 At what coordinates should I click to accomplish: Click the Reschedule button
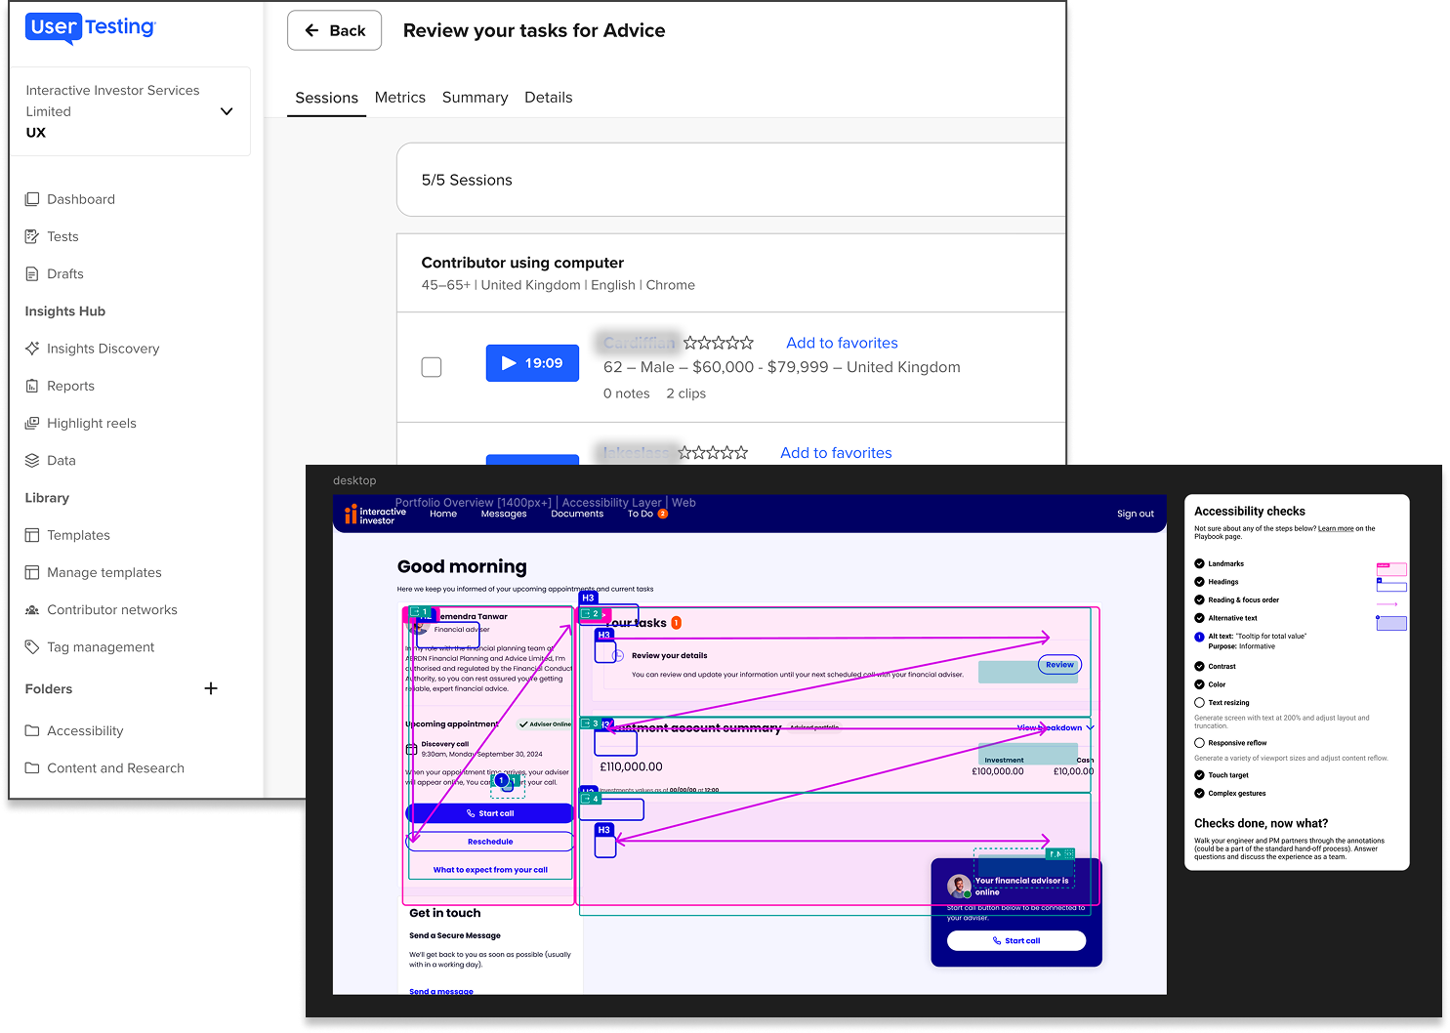point(489,842)
